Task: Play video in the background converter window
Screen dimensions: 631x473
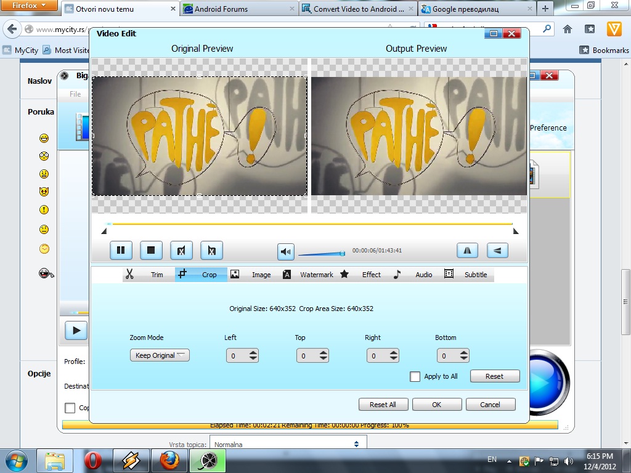Action: pos(76,331)
